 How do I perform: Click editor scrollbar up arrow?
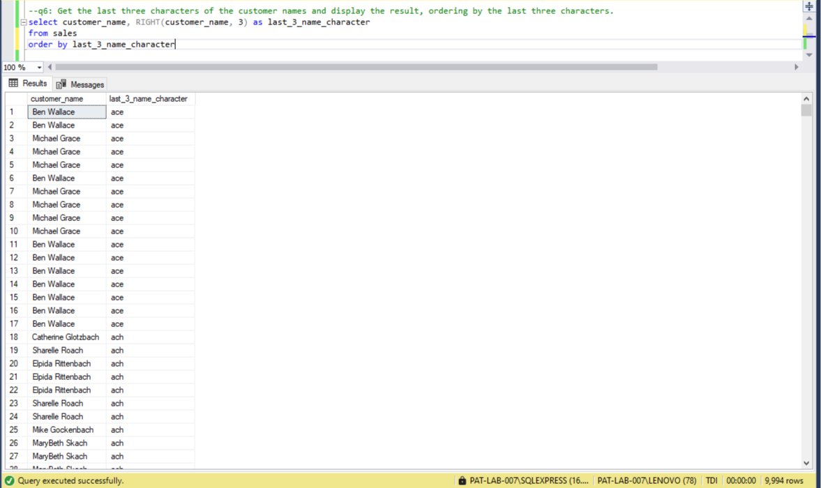pyautogui.click(x=809, y=18)
